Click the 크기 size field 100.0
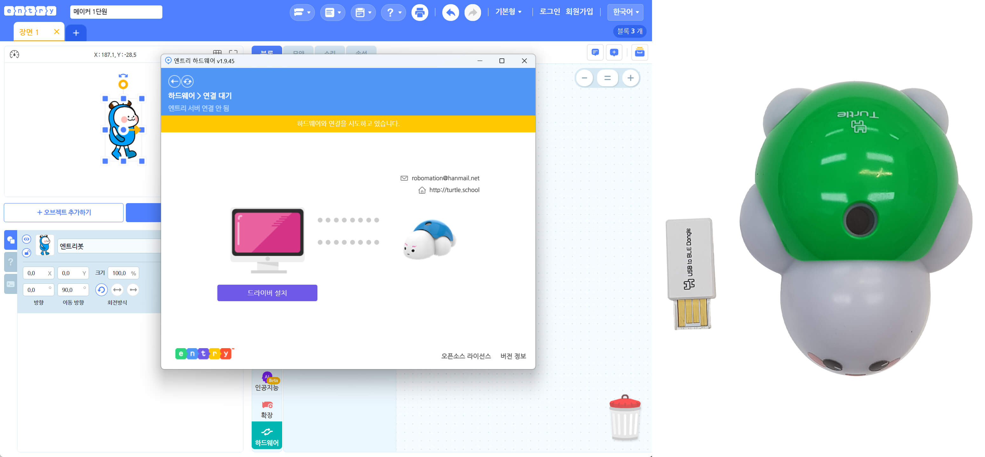 [123, 273]
